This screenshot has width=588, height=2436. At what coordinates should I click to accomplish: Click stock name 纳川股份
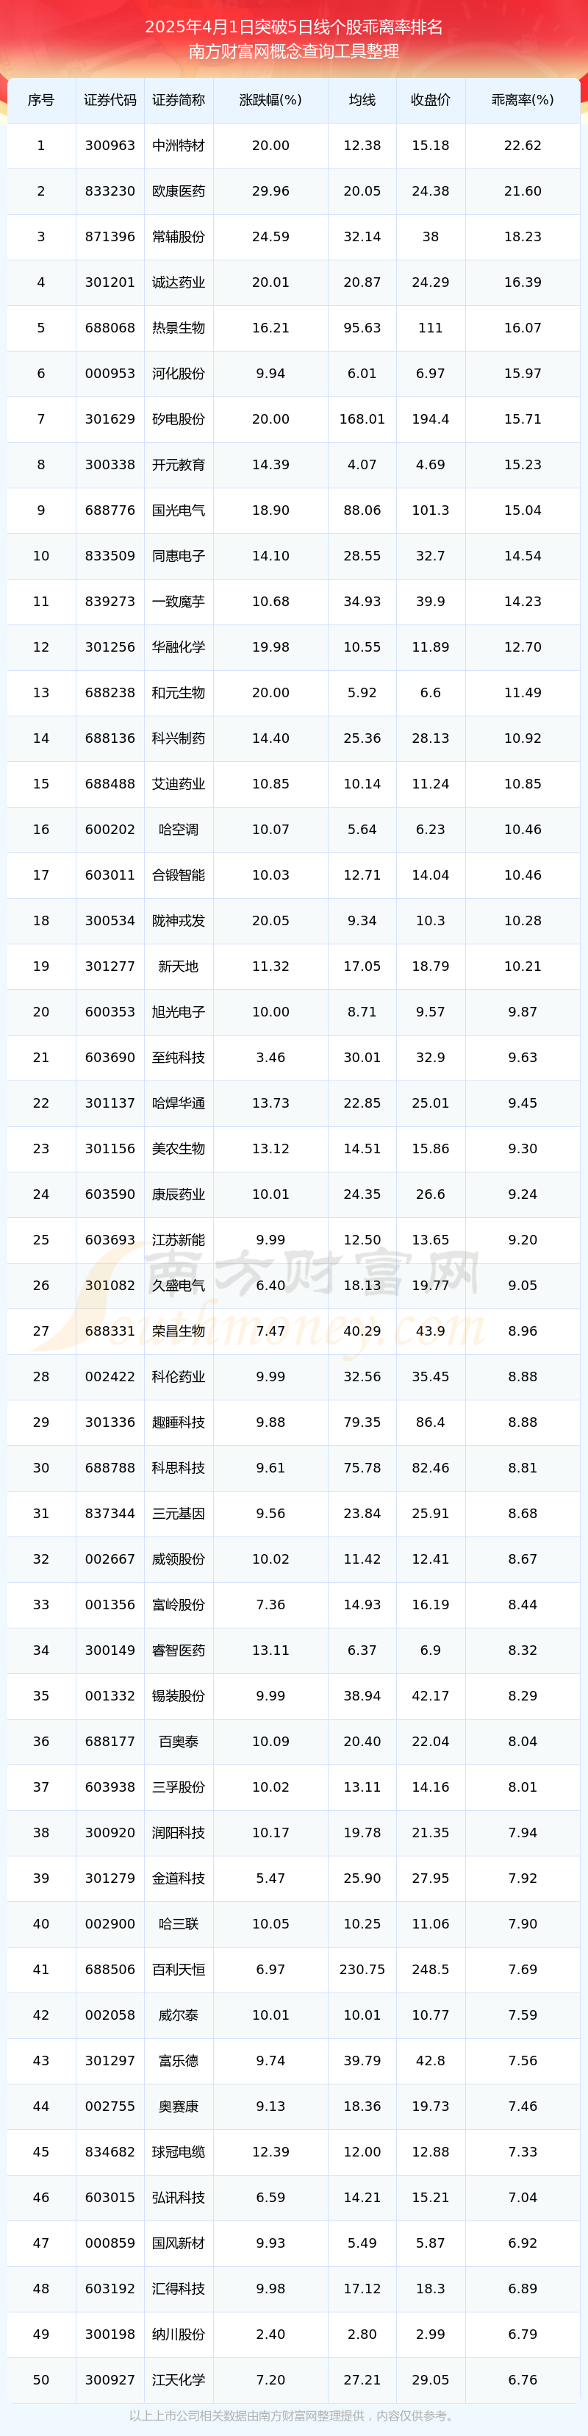179,2334
